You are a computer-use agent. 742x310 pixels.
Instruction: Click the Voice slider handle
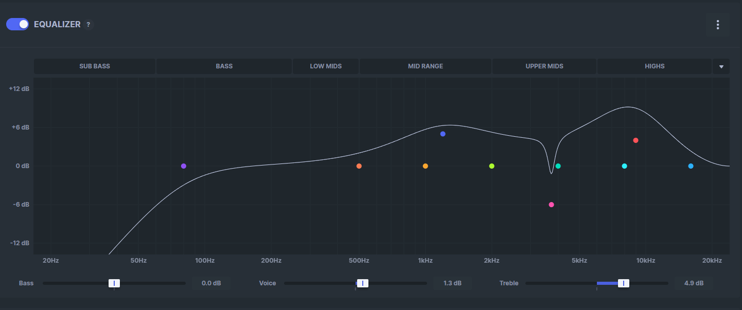[363, 283]
